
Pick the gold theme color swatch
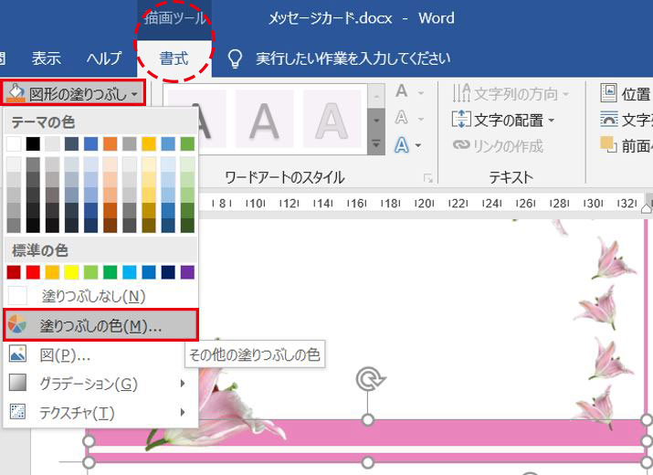tap(149, 143)
